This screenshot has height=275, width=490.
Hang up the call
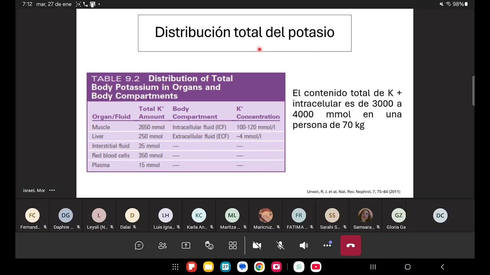pos(351,246)
